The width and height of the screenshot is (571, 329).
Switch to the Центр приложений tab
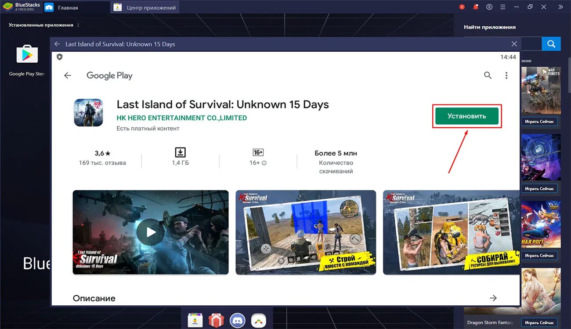145,7
